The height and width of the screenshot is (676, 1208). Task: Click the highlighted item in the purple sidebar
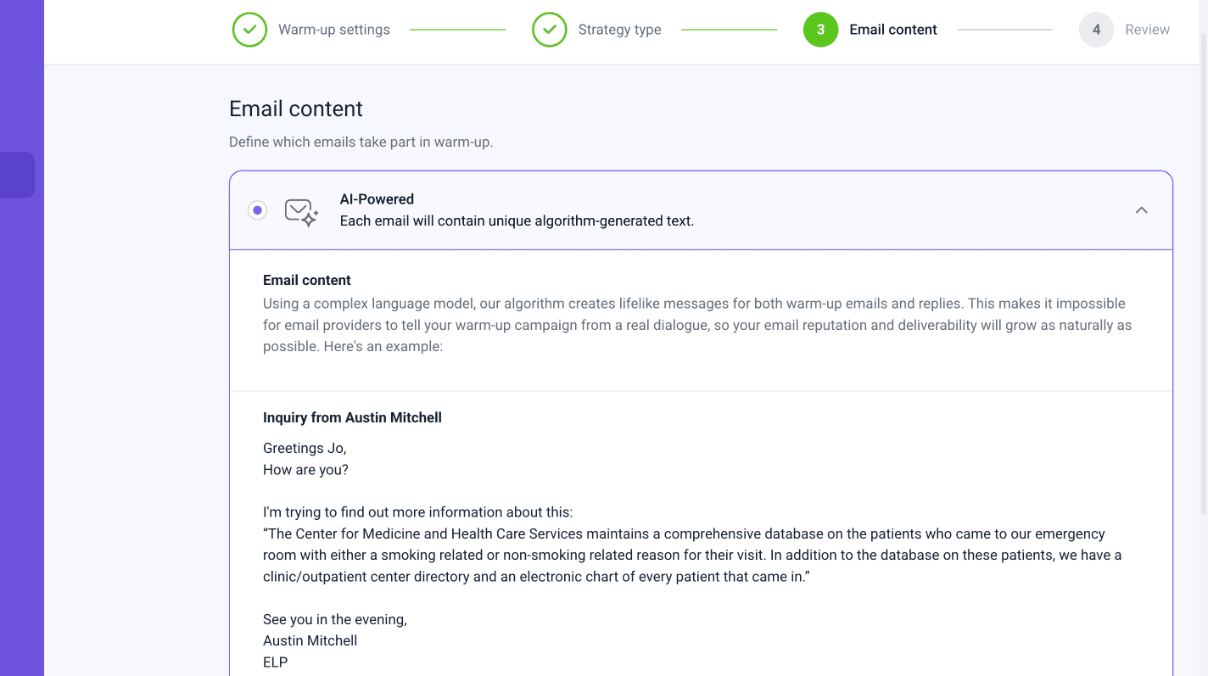pos(17,175)
